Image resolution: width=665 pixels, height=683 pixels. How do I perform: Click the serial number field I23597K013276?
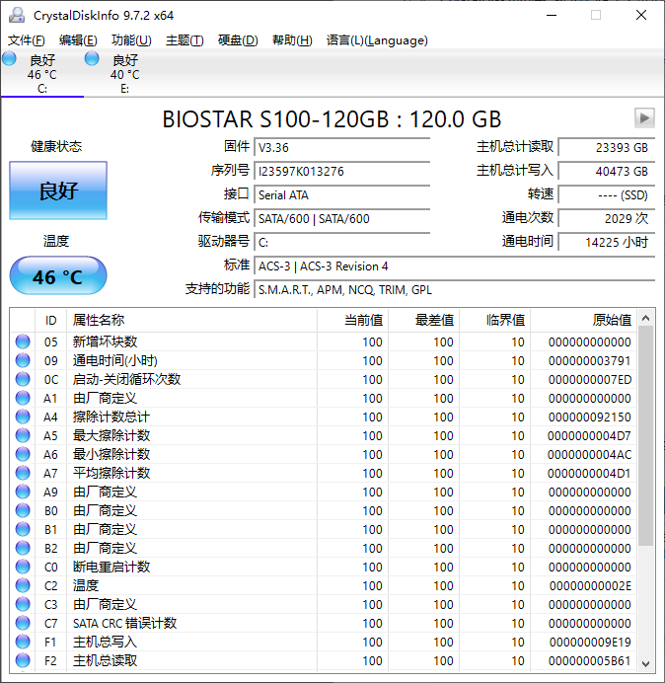(342, 171)
